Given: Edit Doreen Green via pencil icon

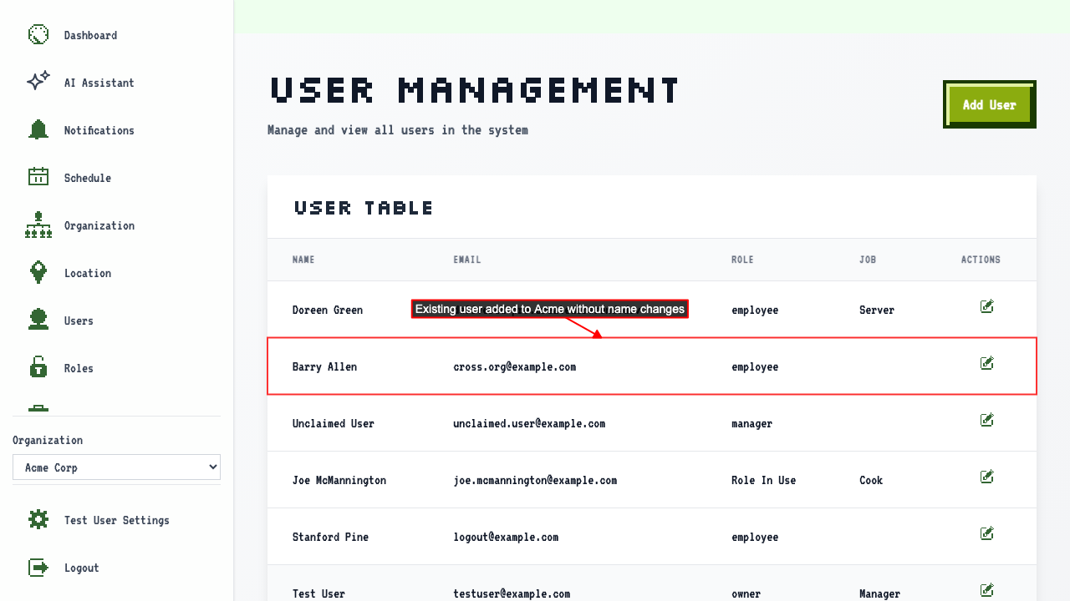Looking at the screenshot, I should [x=987, y=306].
